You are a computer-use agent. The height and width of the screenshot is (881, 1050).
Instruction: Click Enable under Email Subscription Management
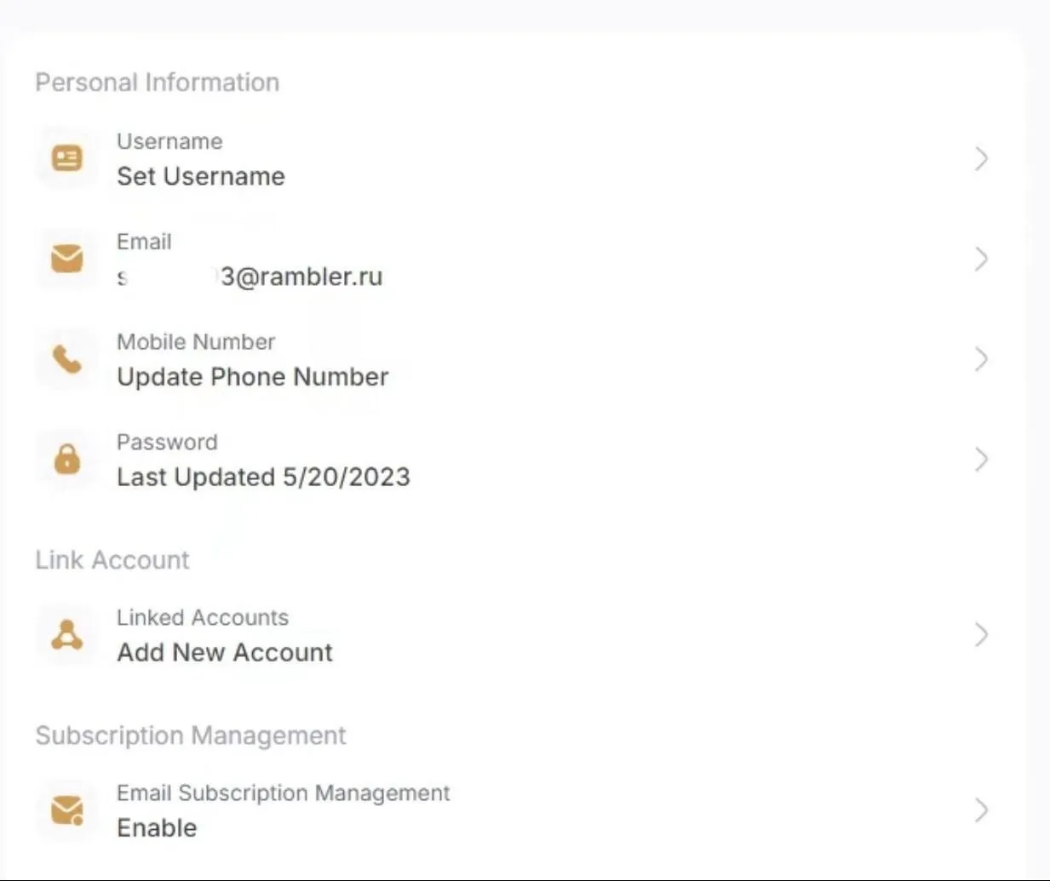157,828
